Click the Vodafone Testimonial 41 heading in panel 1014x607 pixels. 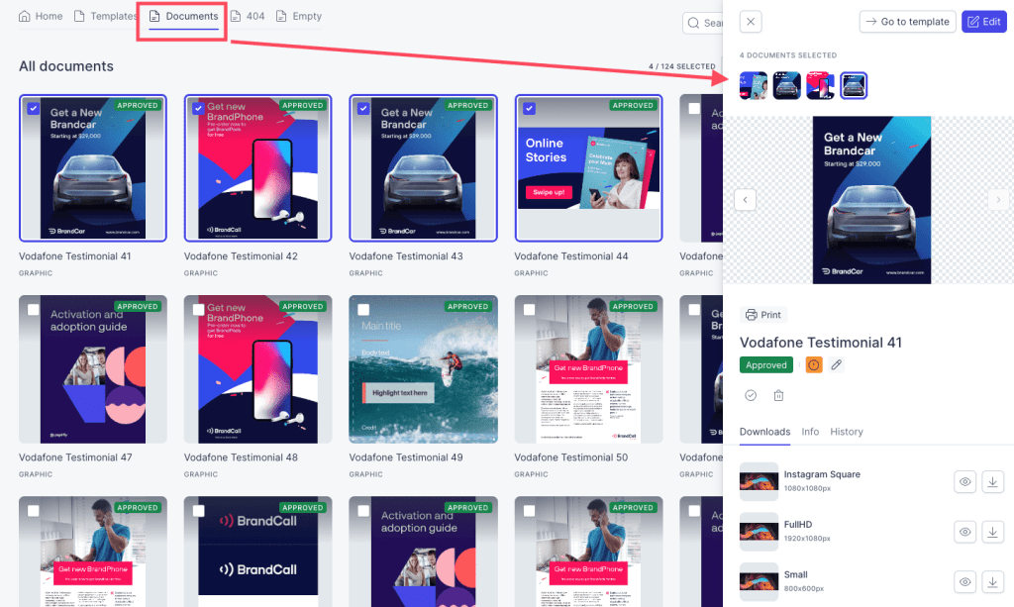pyautogui.click(x=821, y=343)
